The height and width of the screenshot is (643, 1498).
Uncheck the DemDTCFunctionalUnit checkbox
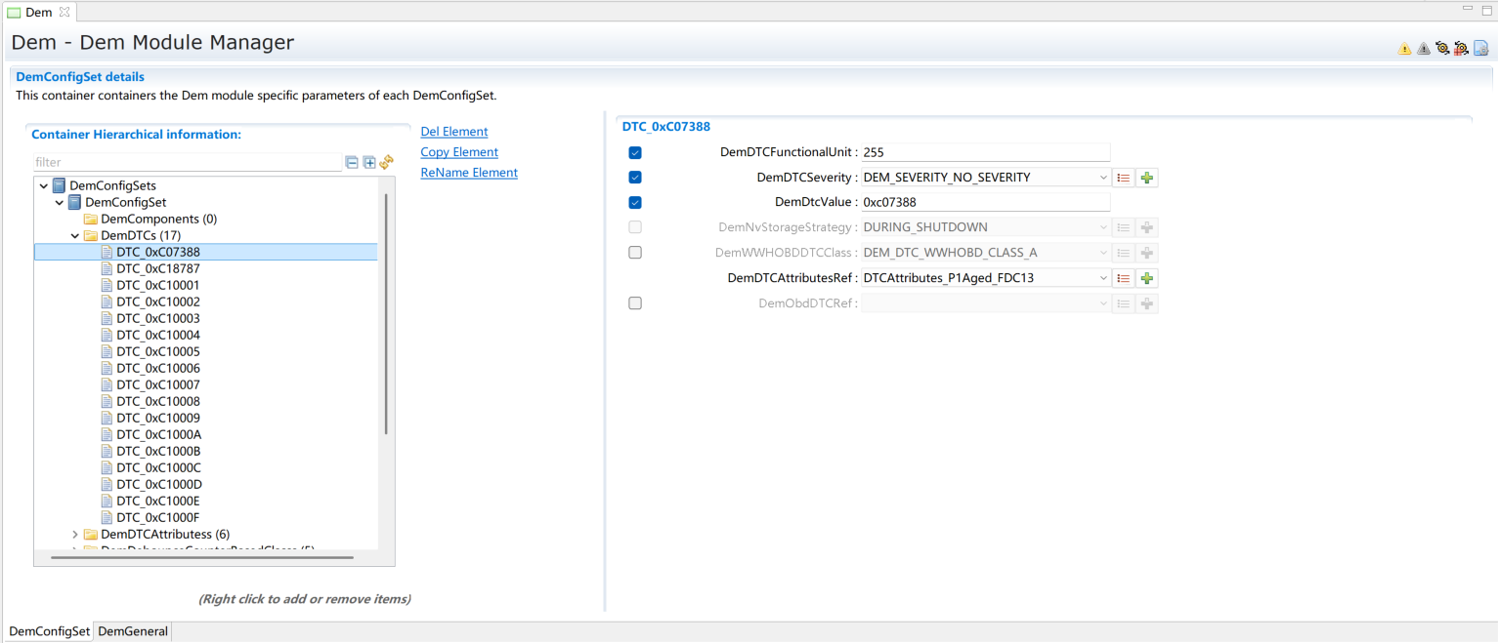[x=635, y=152]
